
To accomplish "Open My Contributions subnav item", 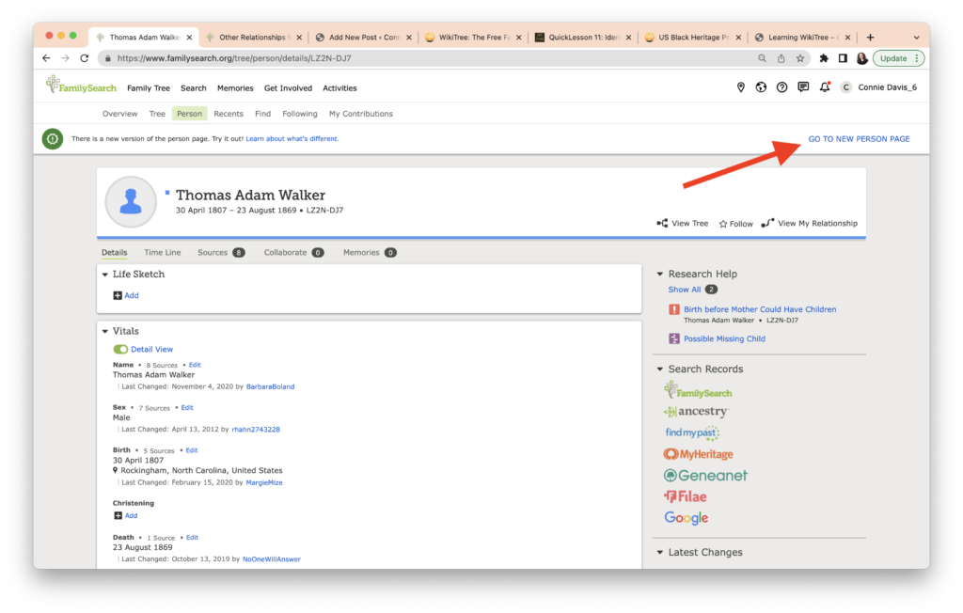I will point(361,114).
